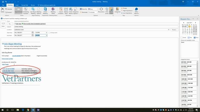
Task: Expand the Options group dialog launcher
Action: click(x=113, y=16)
